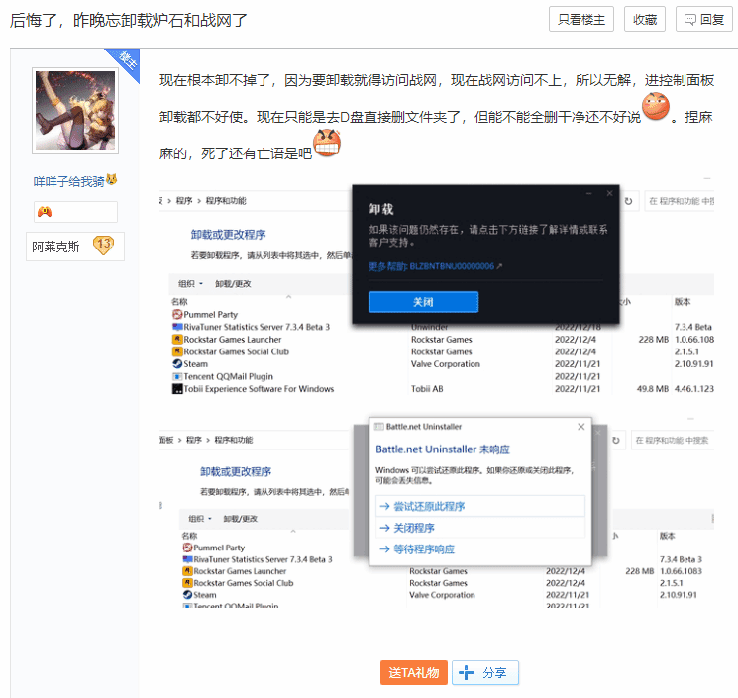The height and width of the screenshot is (698, 738).
Task: Click Valve Corporation in the first list
Action: (445, 364)
